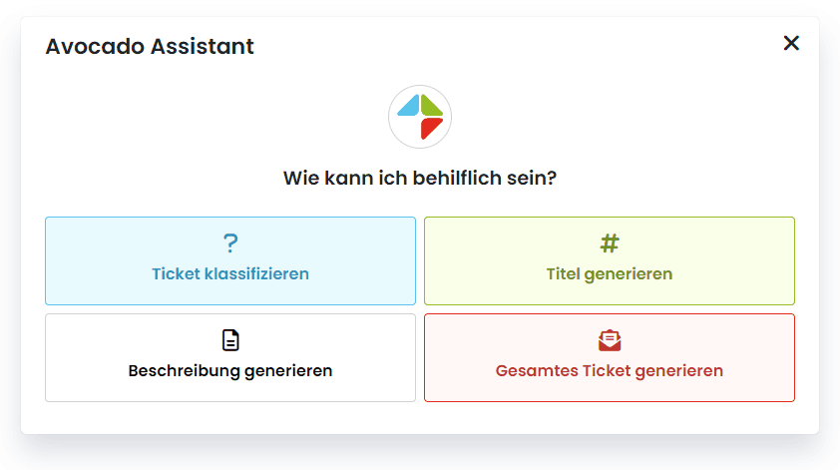Click the red envelope icon for full ticket

(610, 340)
